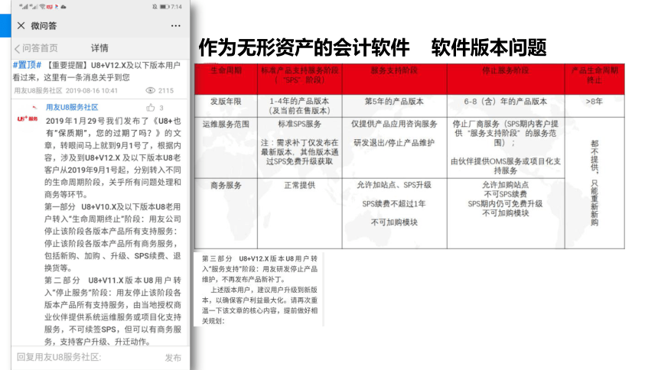Click 仅提供产品应用咨询服务 cell text
This screenshot has height=370, width=658.
point(394,124)
